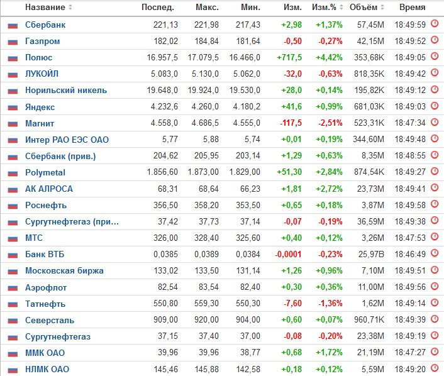Open the Московская биржа stock link
444x376 pixels.
pos(64,270)
